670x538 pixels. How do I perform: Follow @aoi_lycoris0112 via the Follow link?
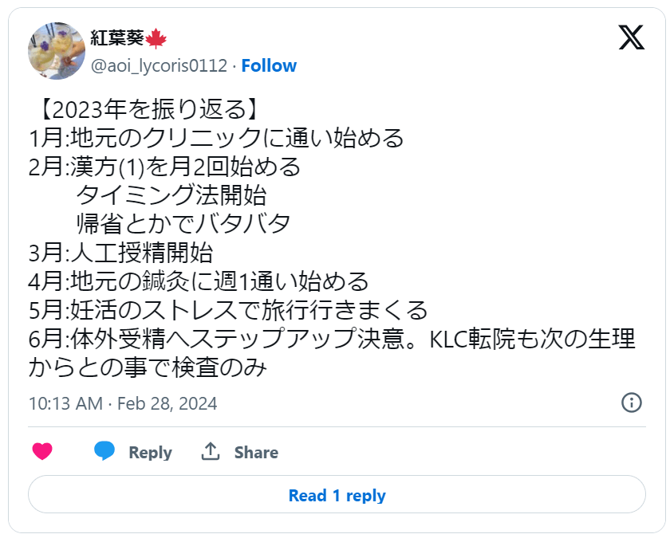pos(270,65)
